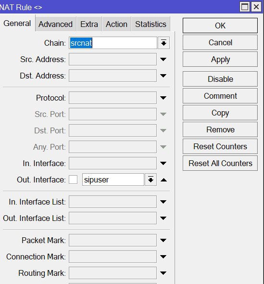Click the In. Interface List input box
Image resolution: width=264 pixels, height=284 pixels.
point(113,202)
